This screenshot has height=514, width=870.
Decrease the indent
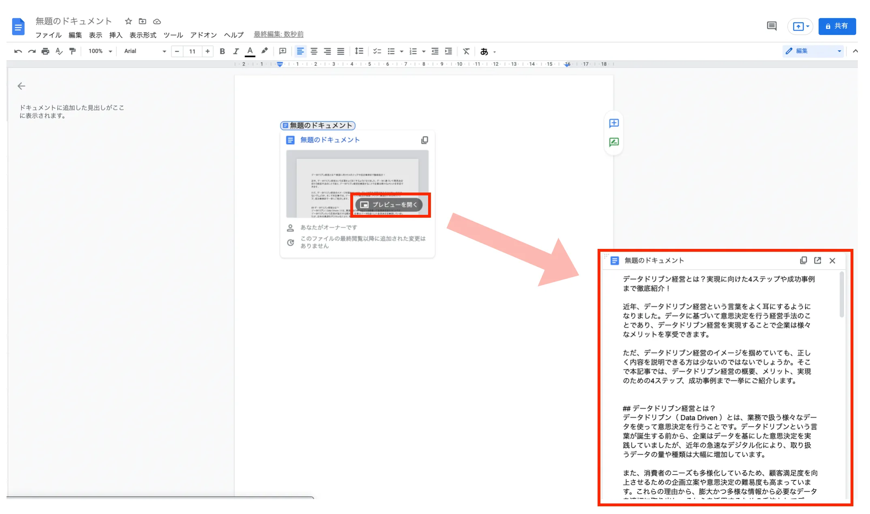tap(435, 51)
